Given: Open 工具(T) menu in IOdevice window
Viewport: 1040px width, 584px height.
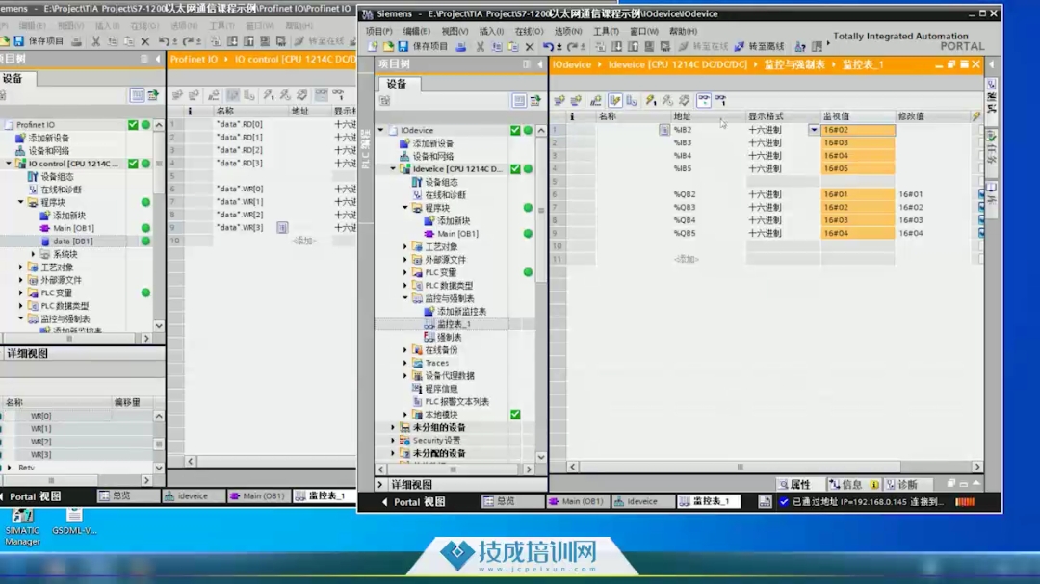Looking at the screenshot, I should tap(606, 31).
